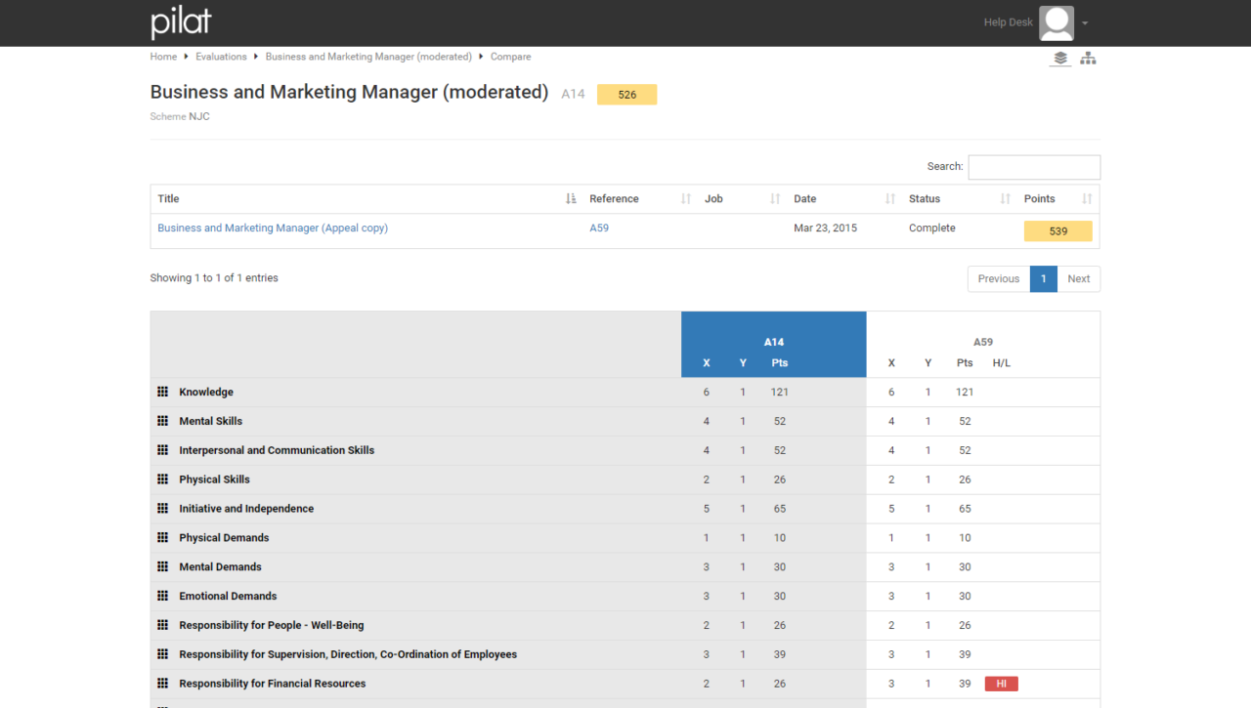Image resolution: width=1251 pixels, height=708 pixels.
Task: Open Business and Marketing Manager (Appeal copy)
Action: [273, 229]
